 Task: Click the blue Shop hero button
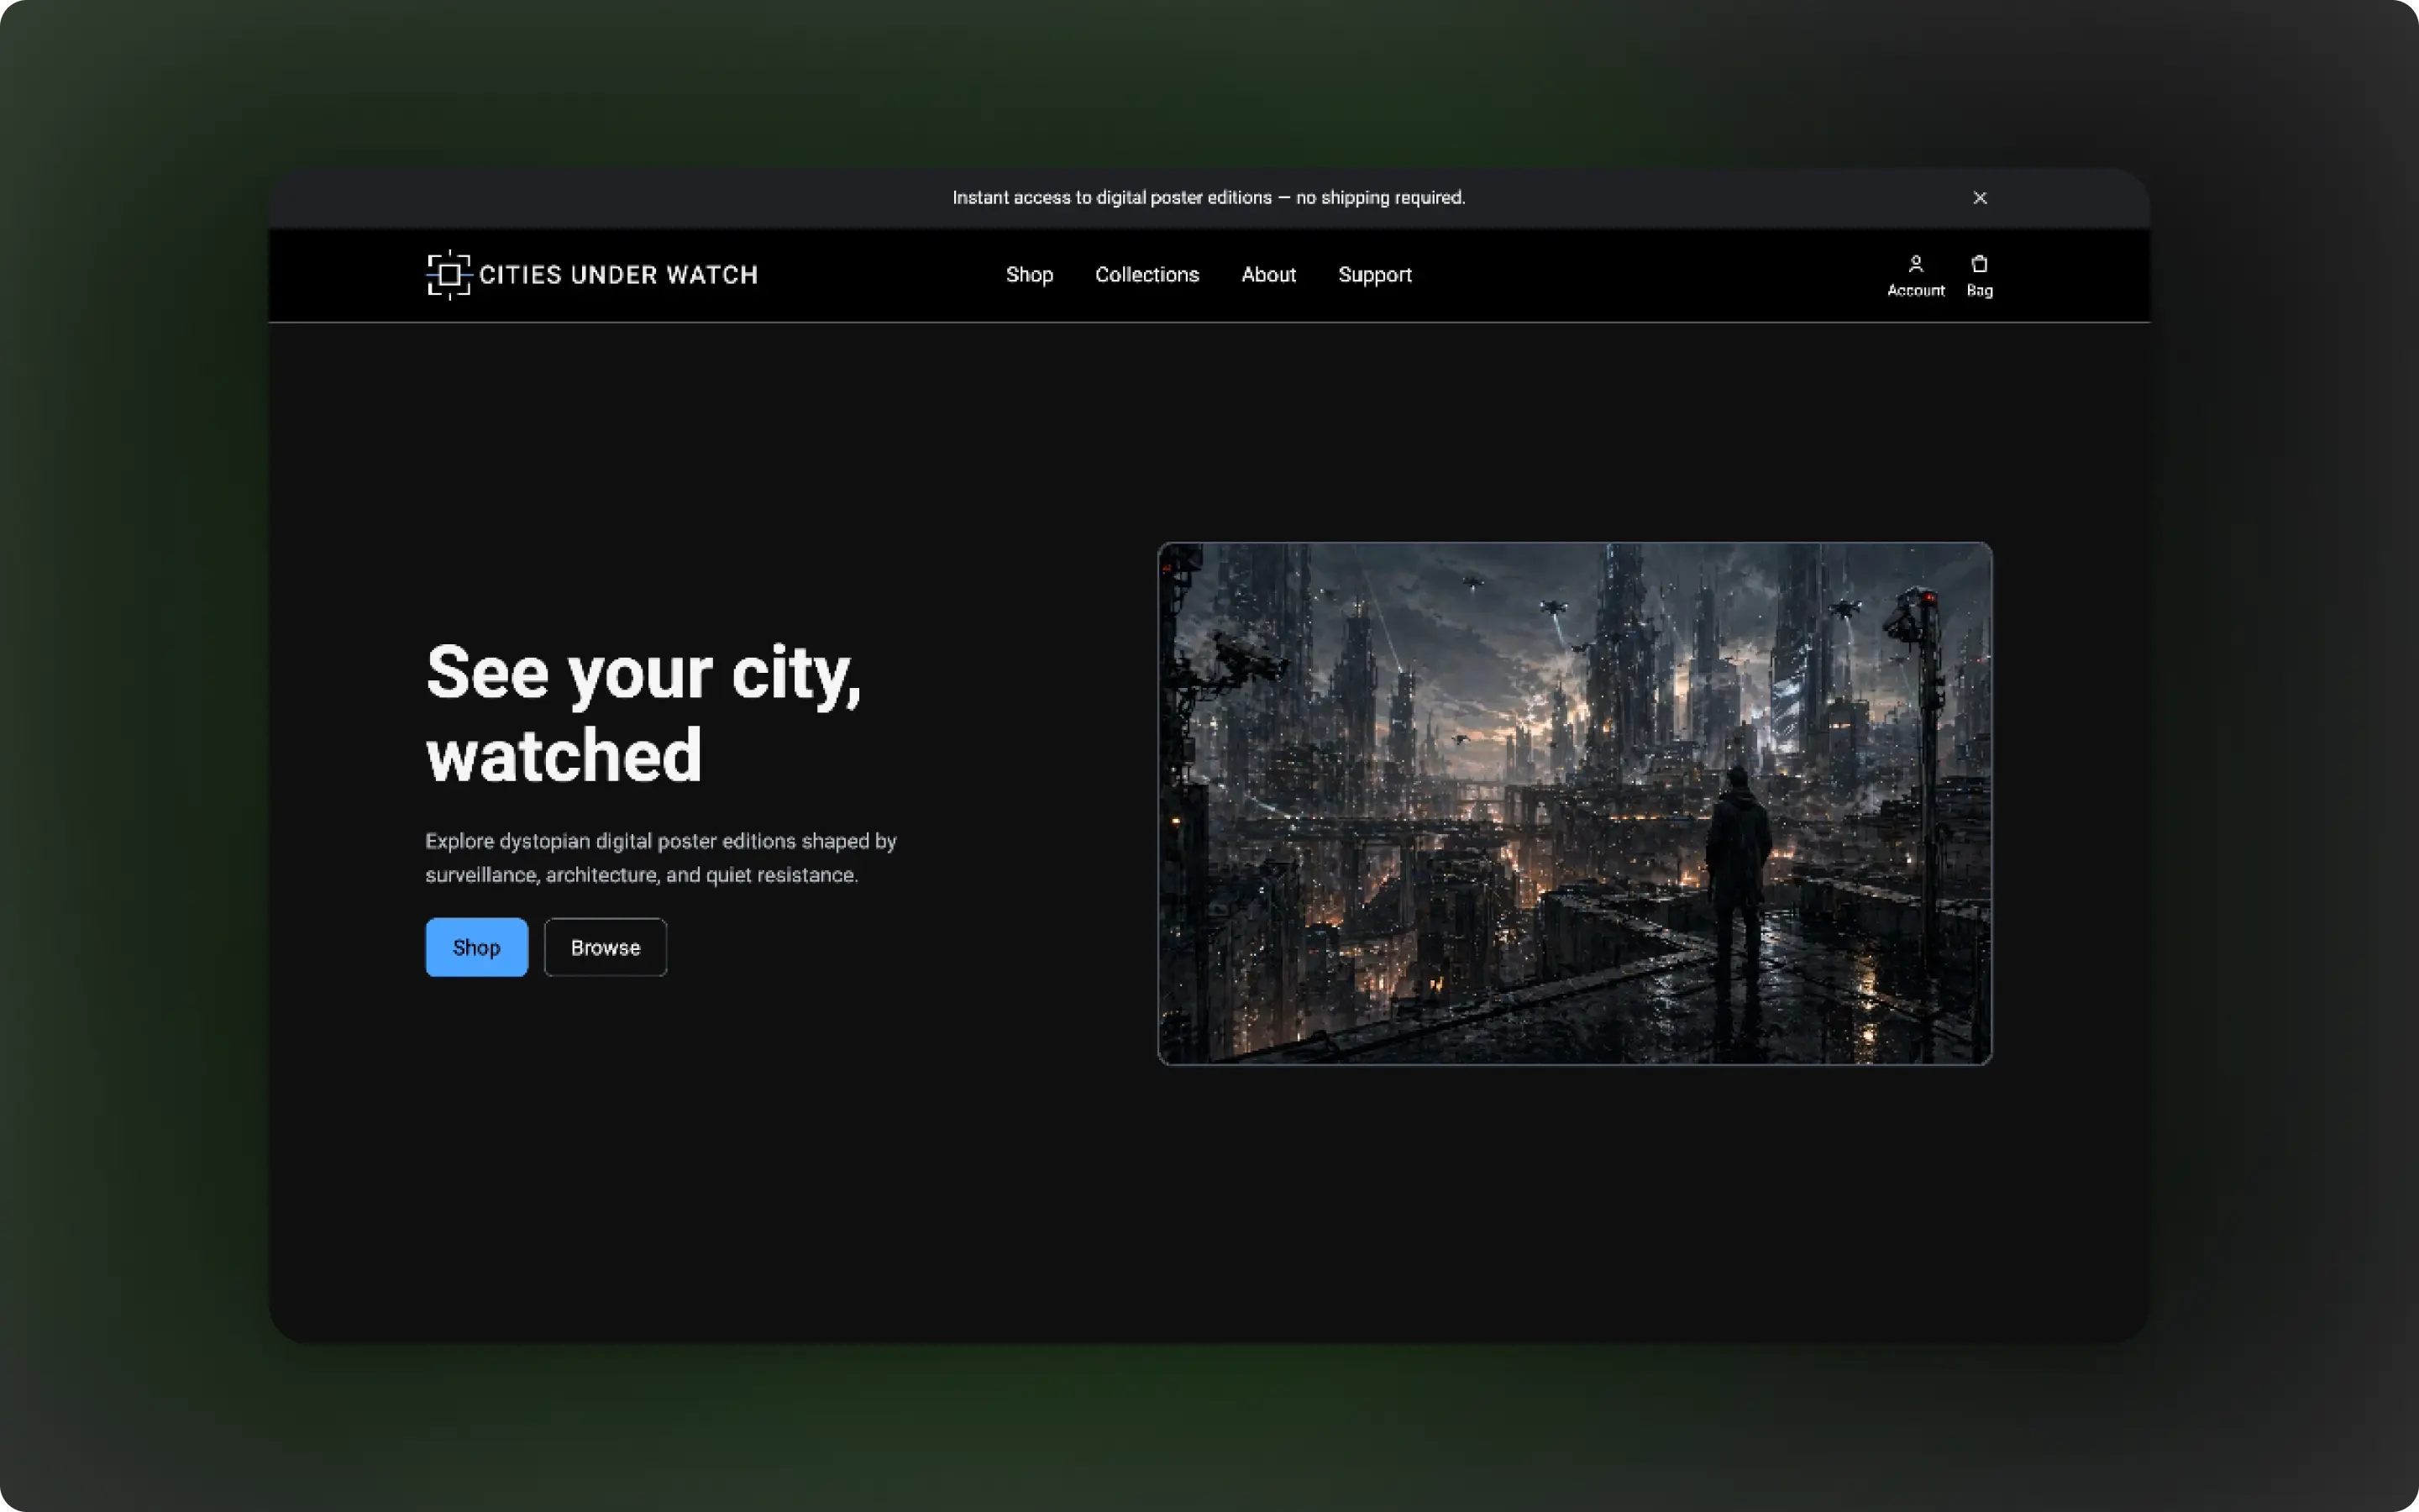tap(477, 947)
